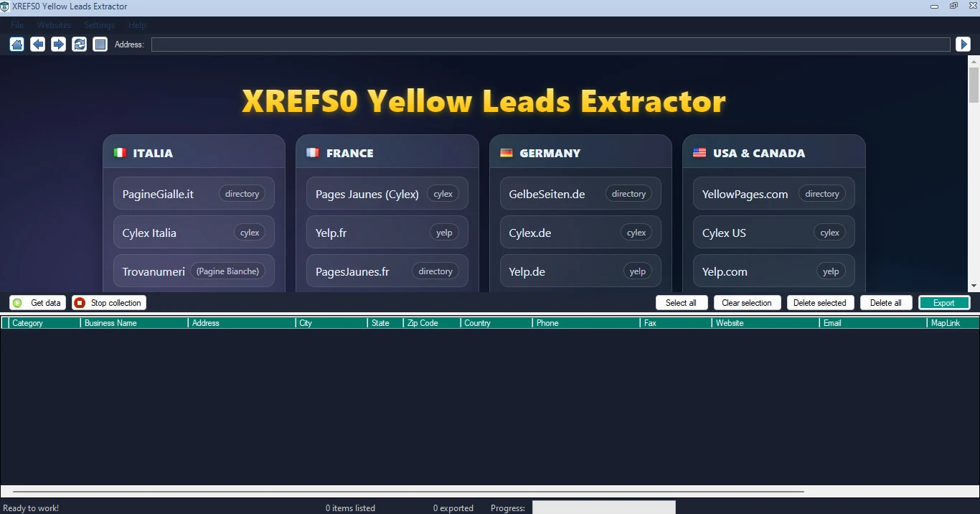Open the Websites menu
980x514 pixels.
click(54, 25)
